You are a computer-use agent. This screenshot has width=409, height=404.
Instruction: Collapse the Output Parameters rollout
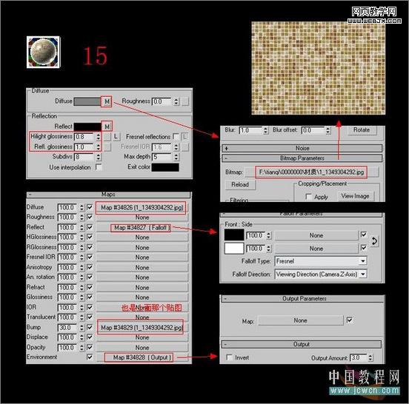coord(302,299)
